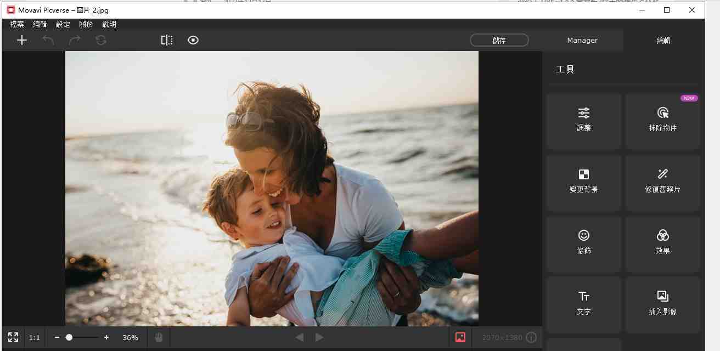
Task: Switch image view to 1:1 zoom
Action: [34, 337]
